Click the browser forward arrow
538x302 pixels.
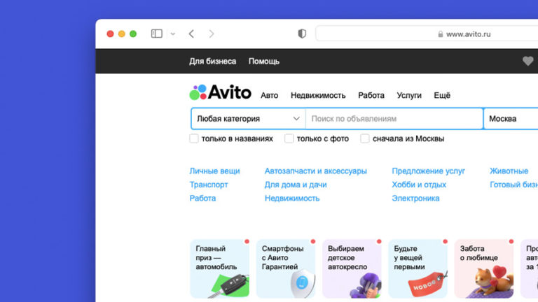tap(212, 34)
